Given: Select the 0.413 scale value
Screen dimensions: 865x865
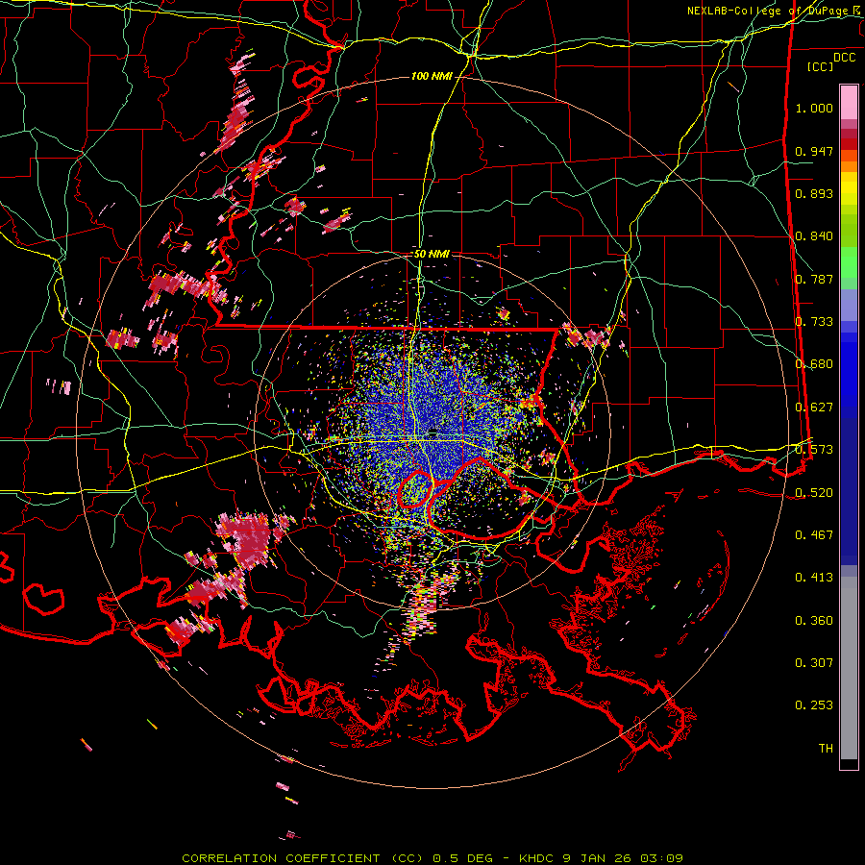Looking at the screenshot, I should click(x=814, y=578).
